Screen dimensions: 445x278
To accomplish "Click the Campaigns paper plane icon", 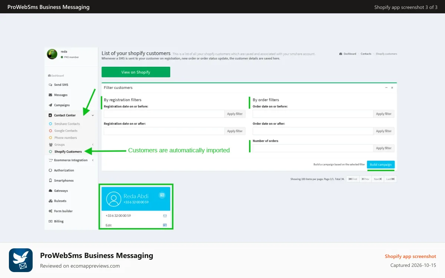I will point(50,105).
